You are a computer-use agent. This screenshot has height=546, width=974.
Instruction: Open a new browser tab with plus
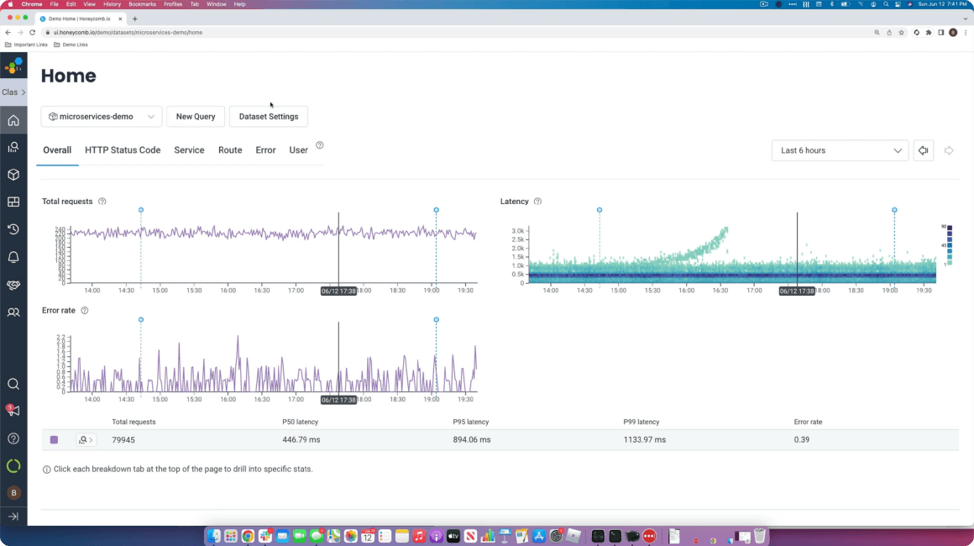coord(135,18)
